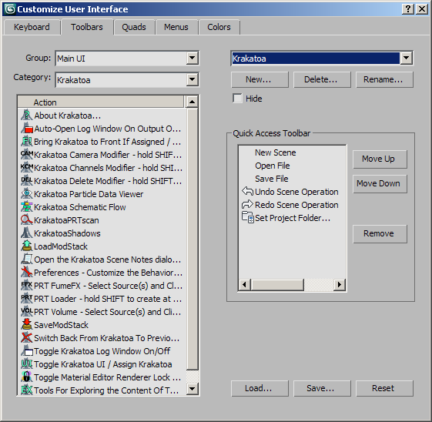This screenshot has width=432, height=422.
Task: Open the Category dropdown showing Krakatoa
Action: 192,80
